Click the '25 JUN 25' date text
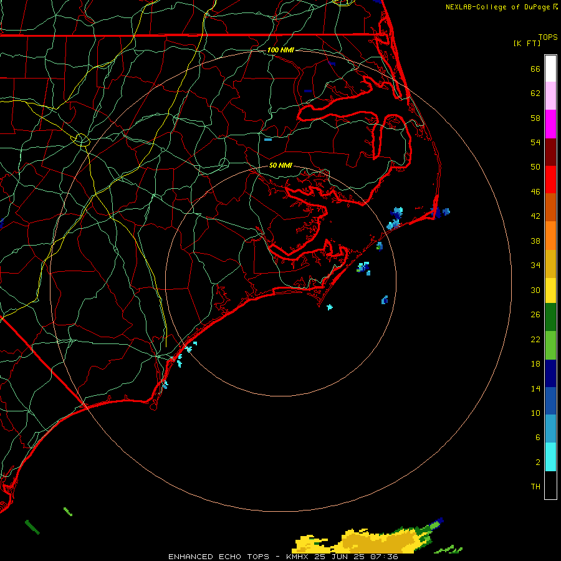 [340, 557]
